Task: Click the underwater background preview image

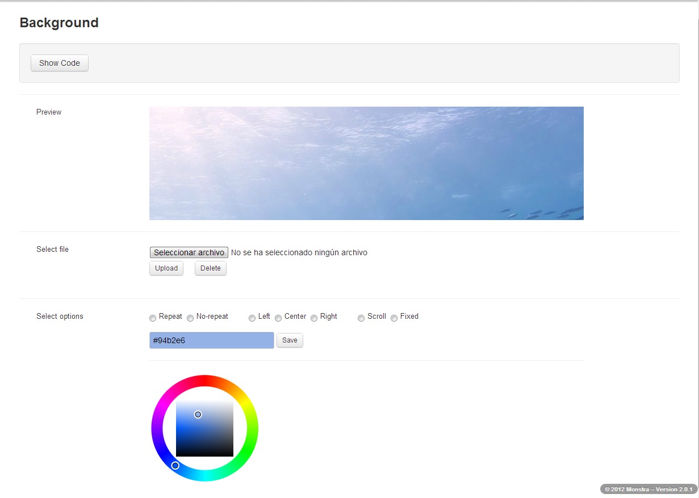Action: pyautogui.click(x=366, y=163)
